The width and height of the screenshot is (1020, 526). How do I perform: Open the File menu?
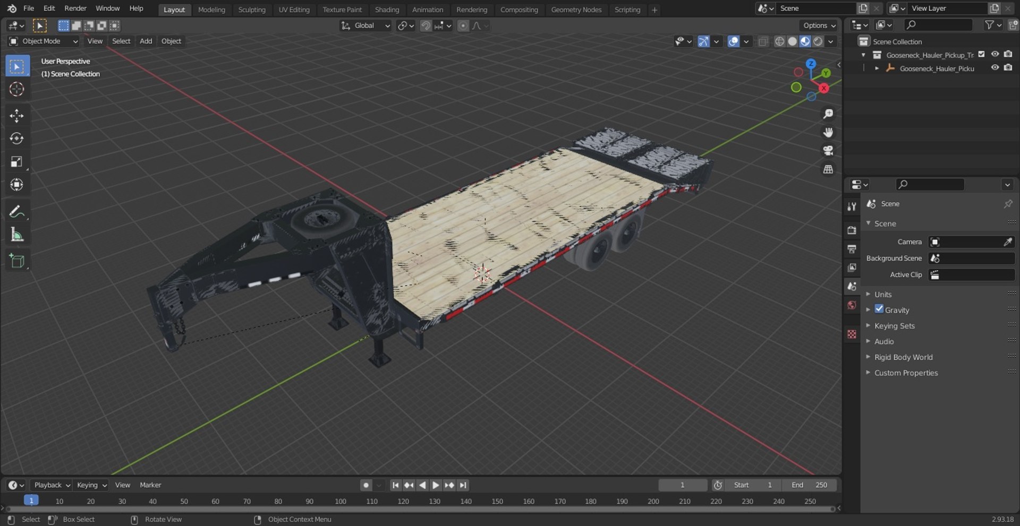[x=29, y=8]
